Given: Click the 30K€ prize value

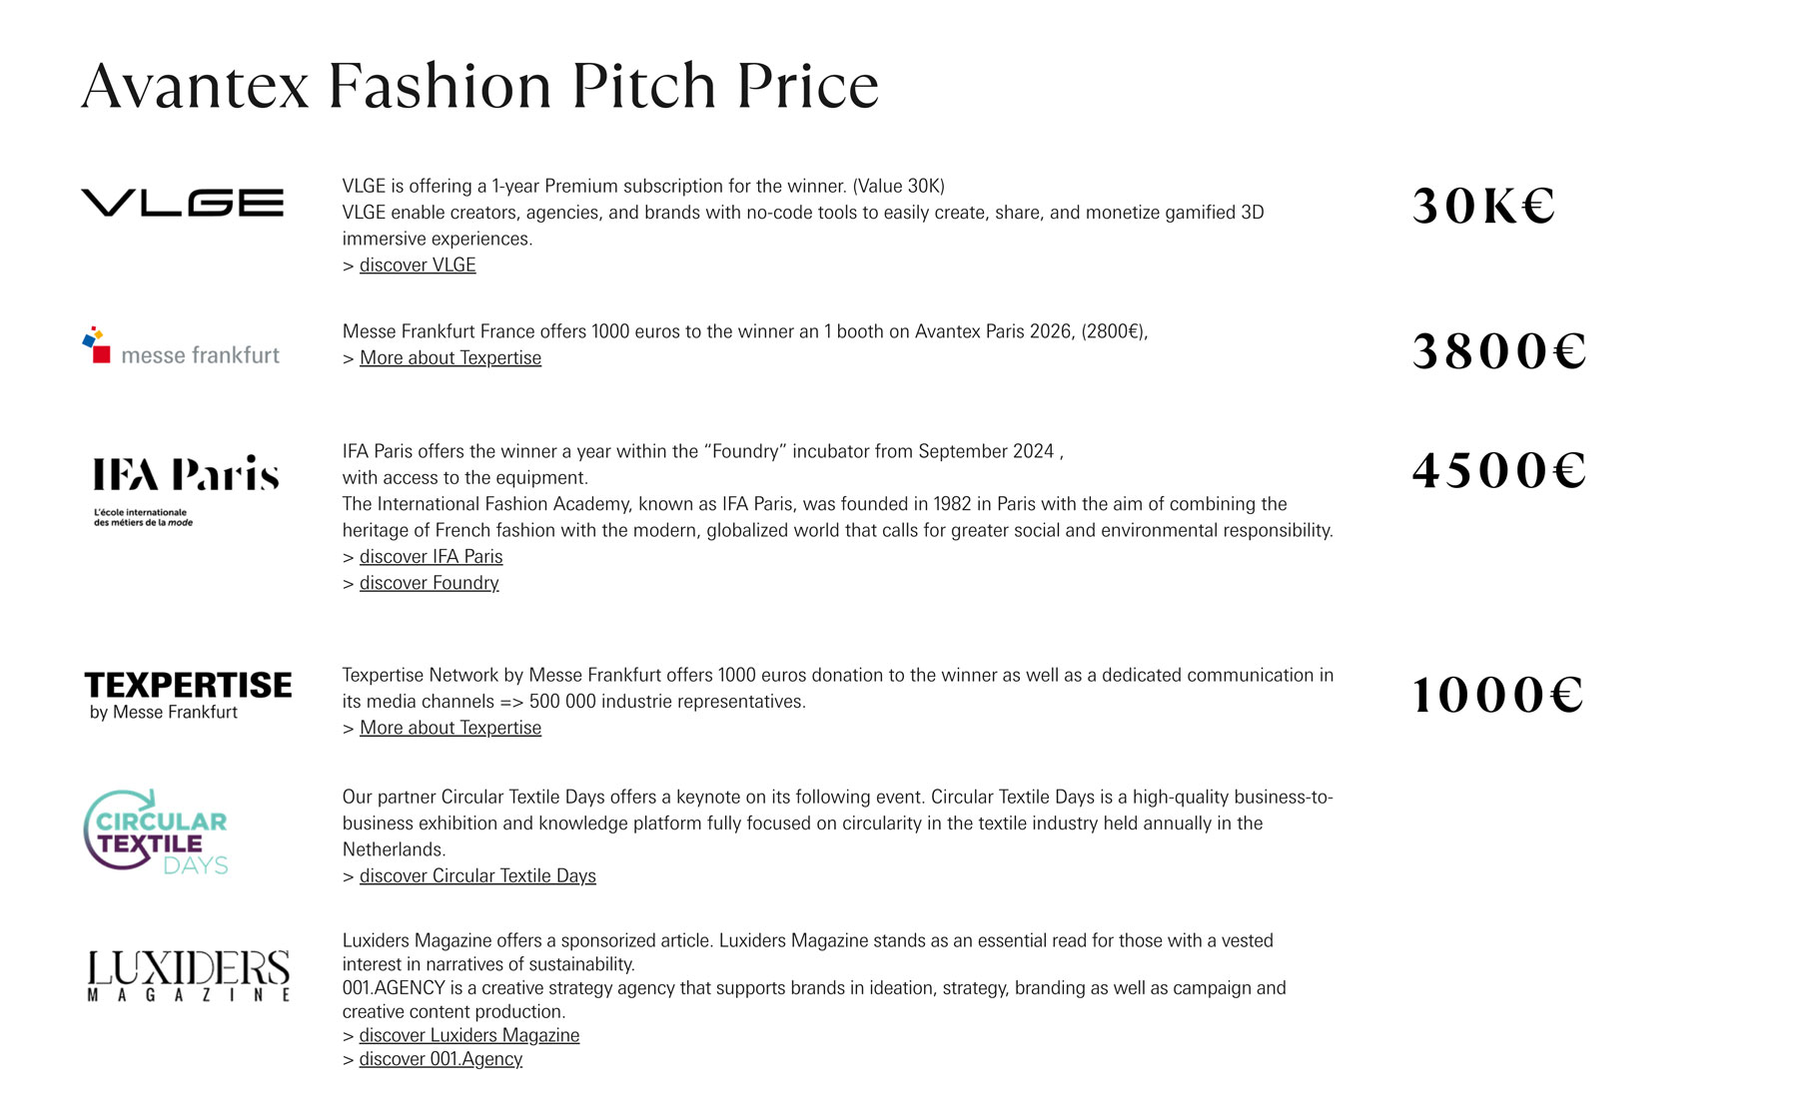Looking at the screenshot, I should coord(1484,206).
